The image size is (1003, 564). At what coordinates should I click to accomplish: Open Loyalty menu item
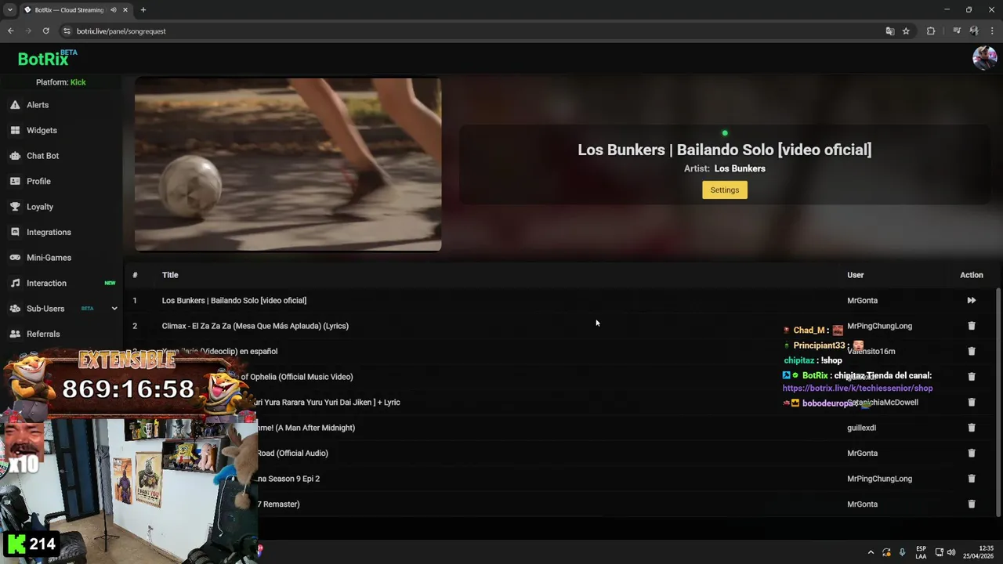click(40, 207)
